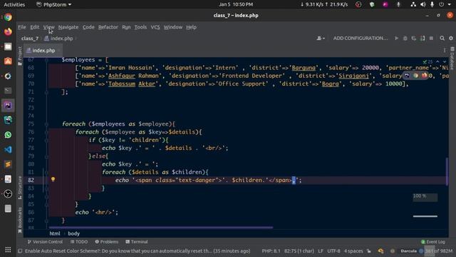Click PHP: 8.1 language level in status bar
456x257 pixels.
pyautogui.click(x=271, y=251)
